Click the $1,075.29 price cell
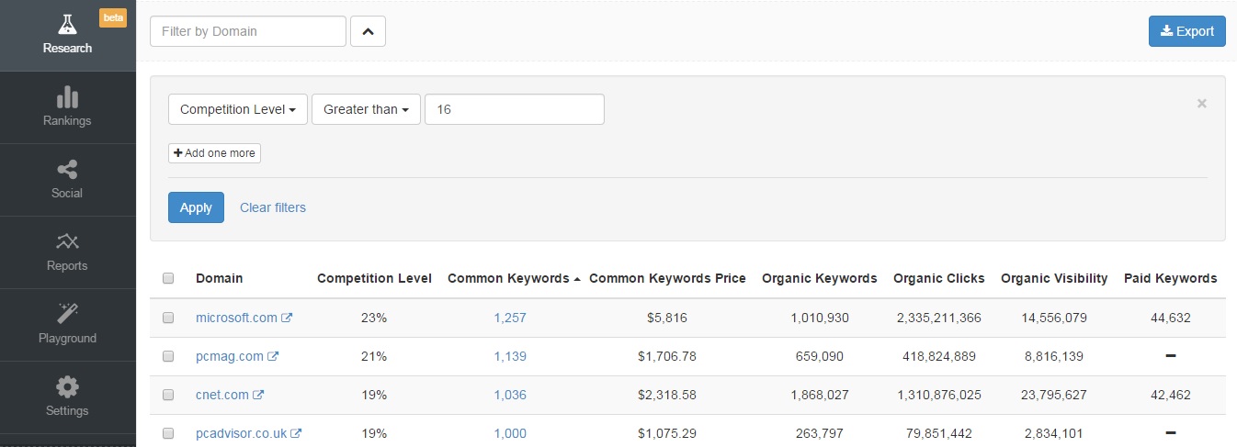Screen dimensions: 1237x447 667,433
